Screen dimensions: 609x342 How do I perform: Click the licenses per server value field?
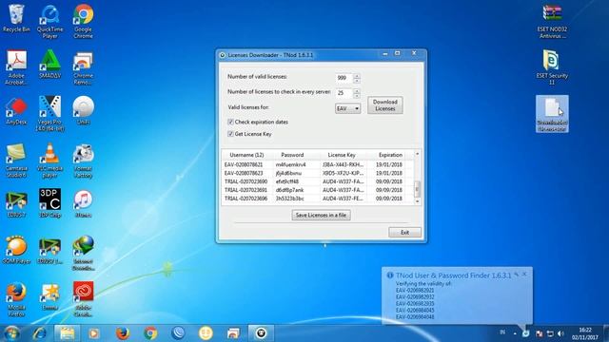(344, 93)
